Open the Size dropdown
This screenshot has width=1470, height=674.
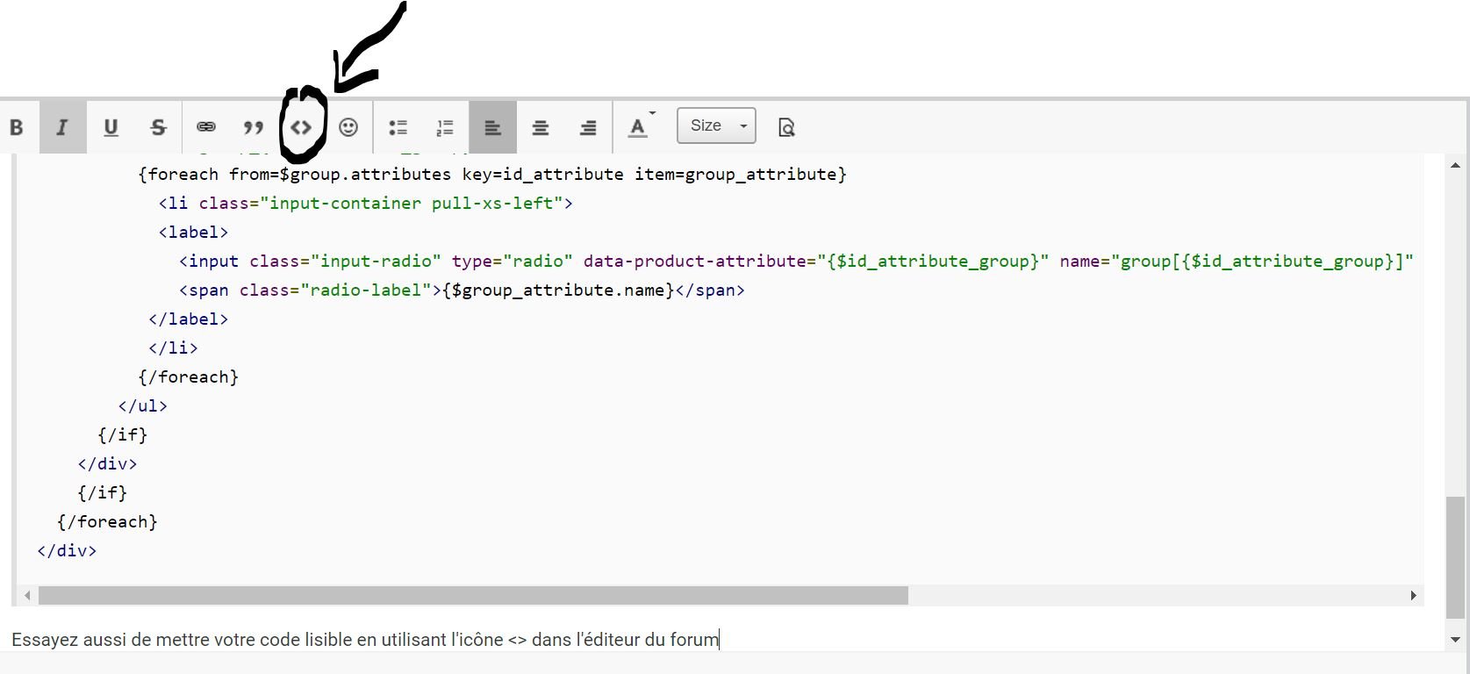(716, 125)
